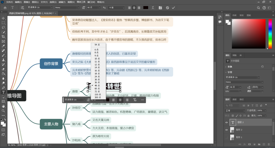Filter layers by type layers T icon
The width and height of the screenshot is (275, 148).
[252, 106]
